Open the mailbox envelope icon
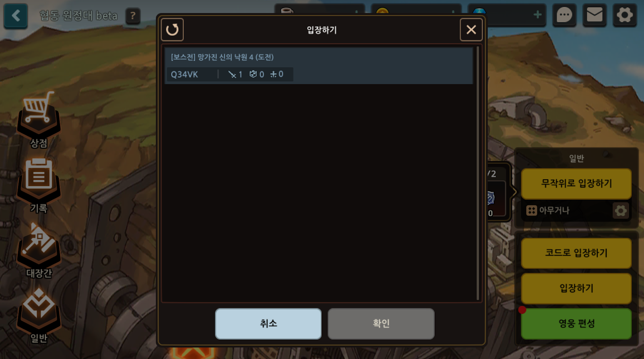Image resolution: width=644 pixels, height=359 pixels. [x=594, y=15]
